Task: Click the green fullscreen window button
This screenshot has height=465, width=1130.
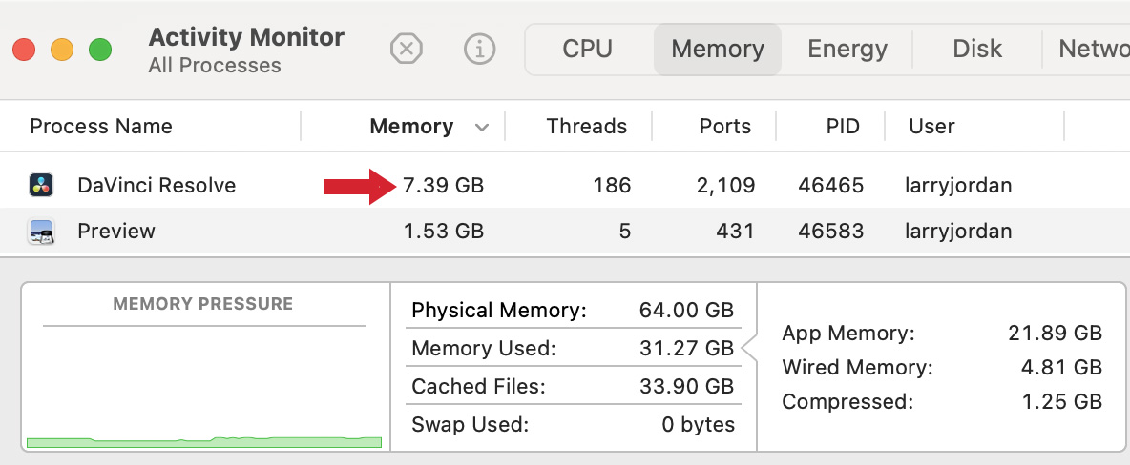Action: tap(100, 50)
